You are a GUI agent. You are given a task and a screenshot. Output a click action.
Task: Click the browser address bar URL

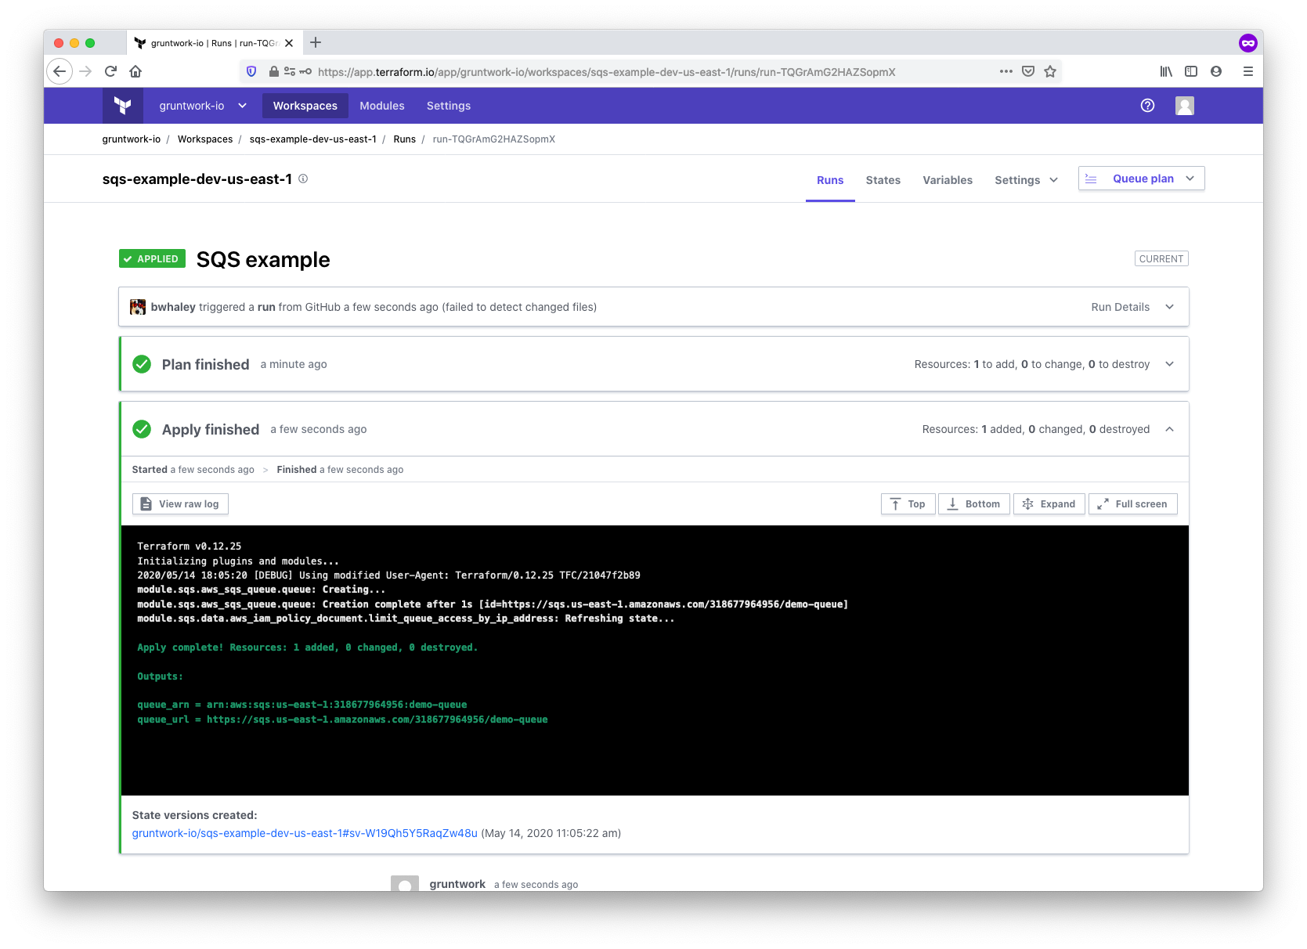[606, 72]
